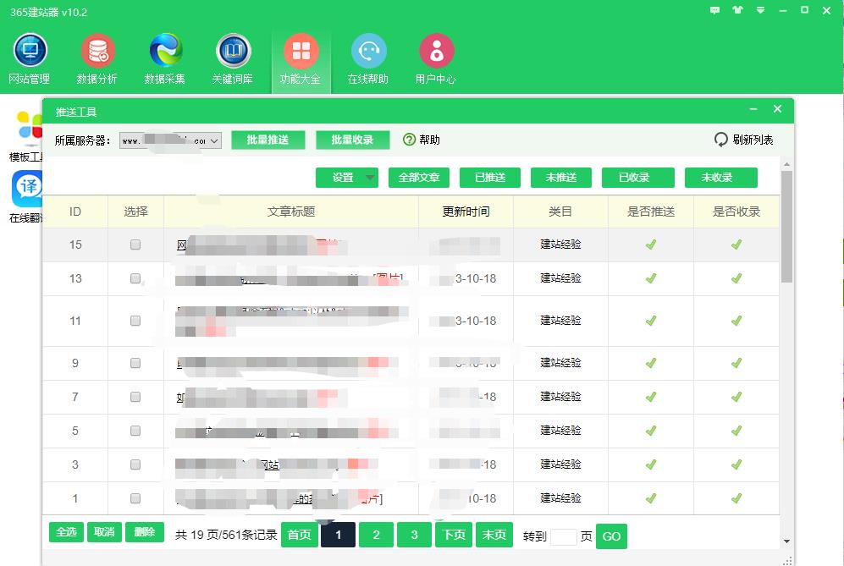Screen dimensions: 844x566
Task: Minimize the 推送工具 panel
Action: 753,109
